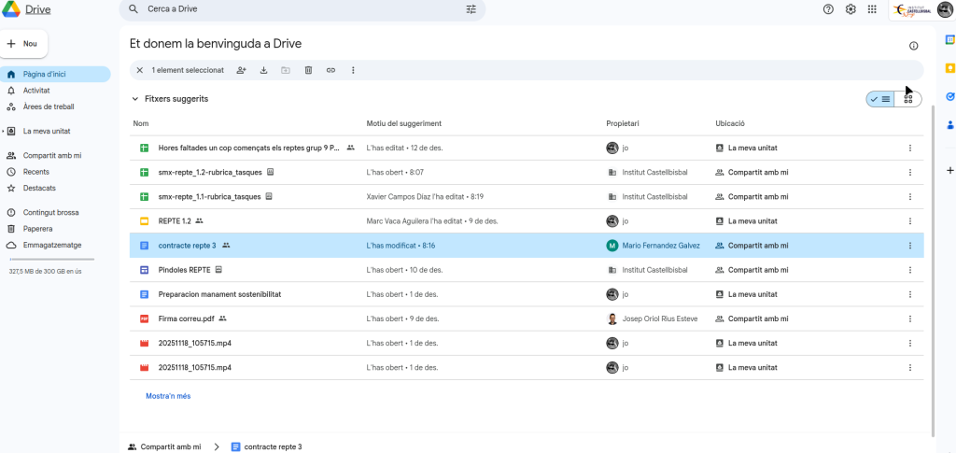The height and width of the screenshot is (453, 956).
Task: Click Mostra'n més link
Action: tap(168, 396)
